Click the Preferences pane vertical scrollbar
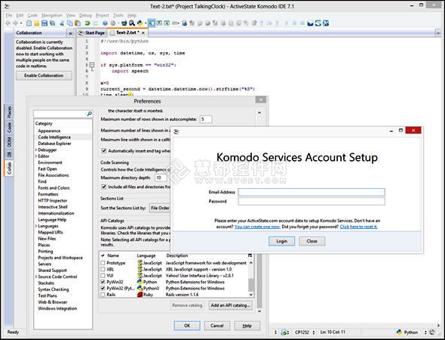445x340 pixels. pyautogui.click(x=259, y=212)
